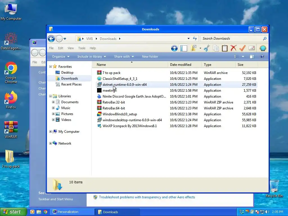Collapse the Favorites tree node
The width and height of the screenshot is (288, 216).
[51, 66]
